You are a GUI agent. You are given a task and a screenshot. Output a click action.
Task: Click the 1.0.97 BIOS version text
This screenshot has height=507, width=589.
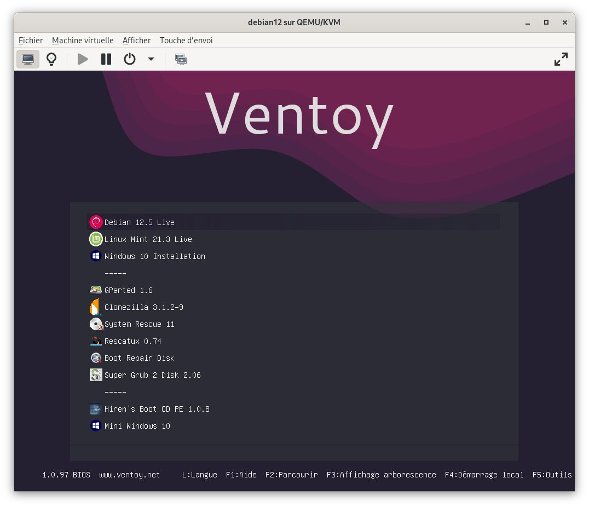pyautogui.click(x=66, y=475)
